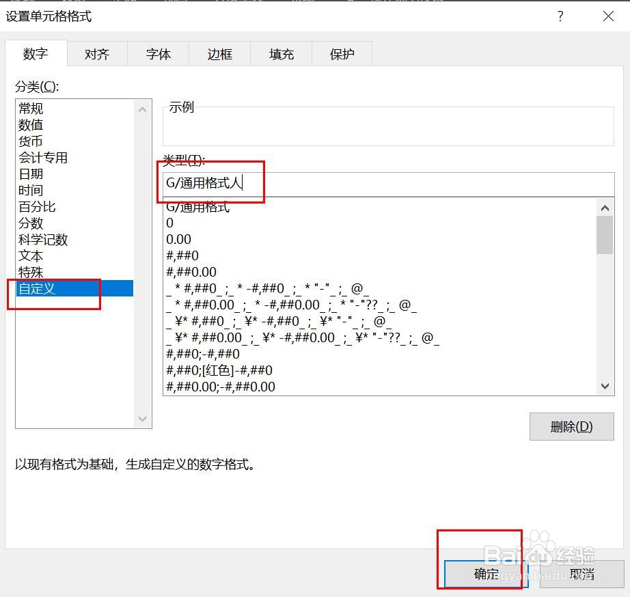Go to the 填充 tab

(x=282, y=54)
